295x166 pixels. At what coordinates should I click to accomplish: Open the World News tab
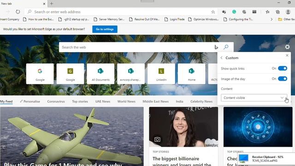(126, 101)
